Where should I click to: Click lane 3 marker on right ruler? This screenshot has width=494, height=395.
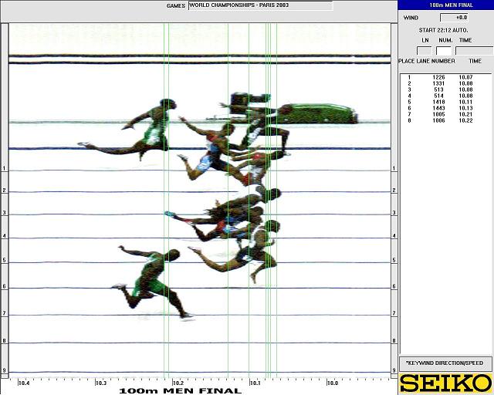pyautogui.click(x=394, y=213)
